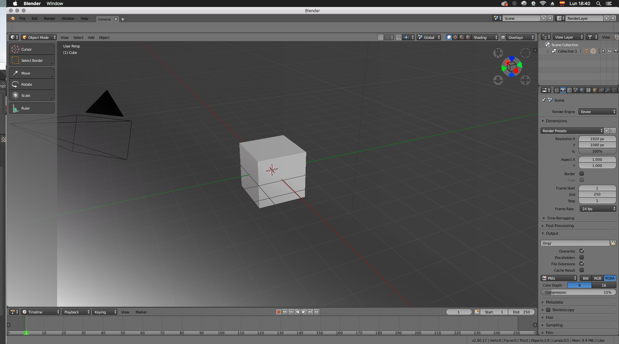619x344 pixels.
Task: Set Color Depth to 16
Action: click(604, 285)
